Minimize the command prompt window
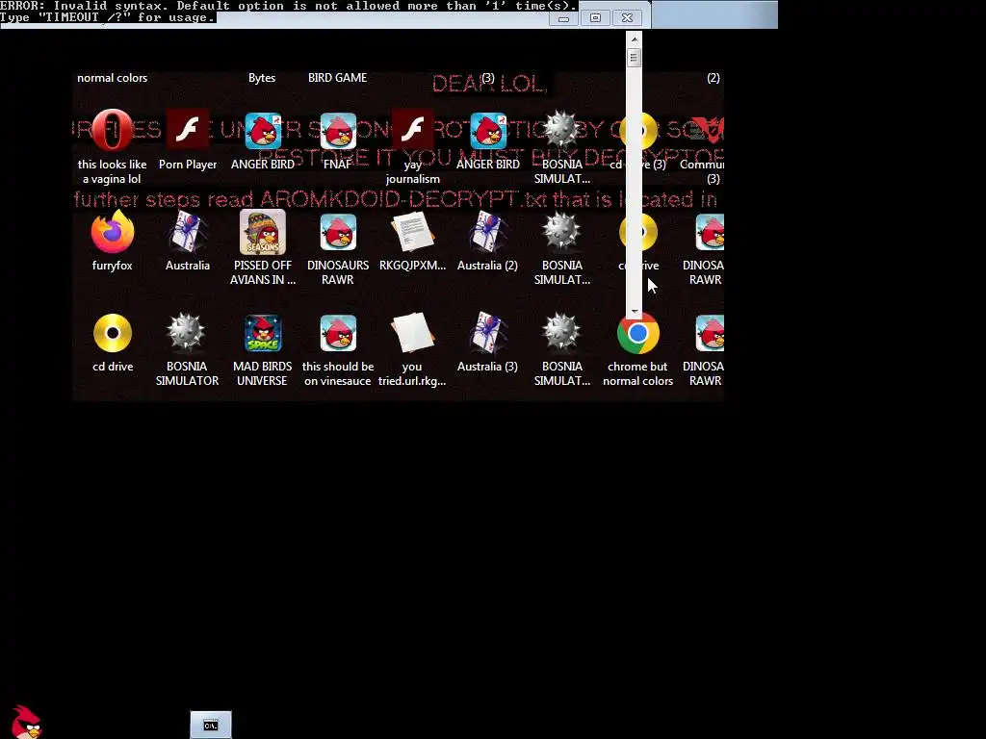The width and height of the screenshot is (986, 739). 563,18
